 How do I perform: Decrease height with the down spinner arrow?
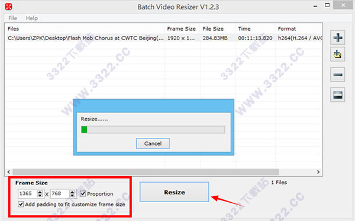coord(72,196)
